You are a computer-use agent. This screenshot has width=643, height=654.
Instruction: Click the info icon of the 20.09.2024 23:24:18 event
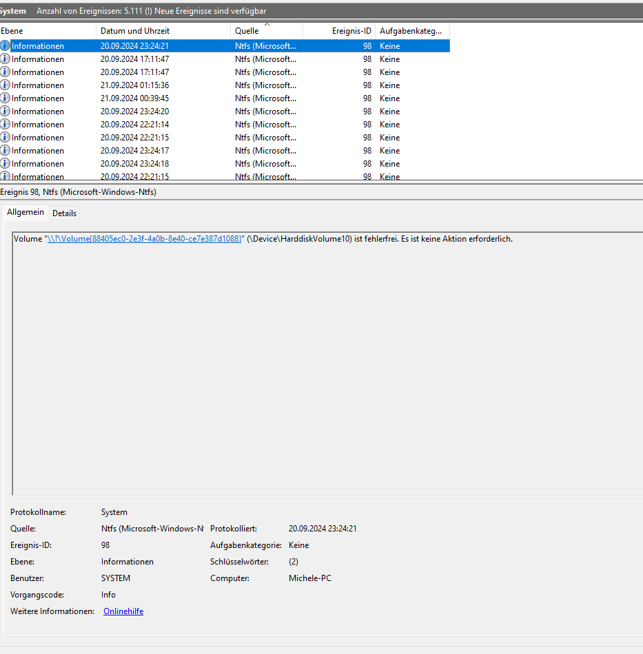click(x=5, y=164)
